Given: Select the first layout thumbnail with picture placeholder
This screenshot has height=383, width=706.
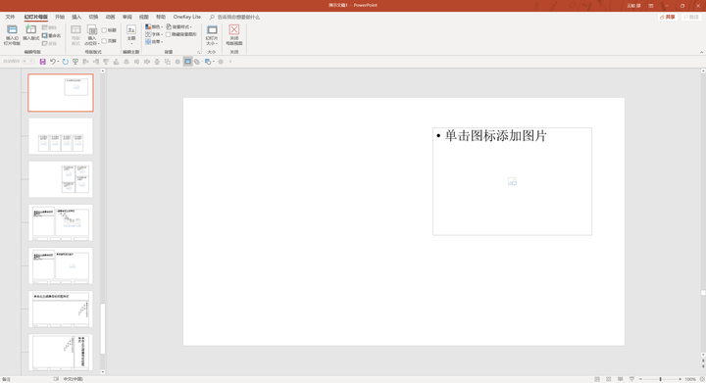Looking at the screenshot, I should click(61, 93).
